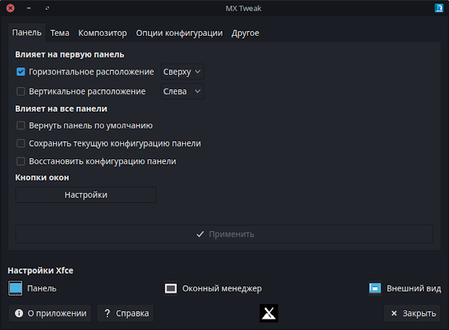Click the Настройки button under Кнопки окон
This screenshot has width=449, height=330.
[x=86, y=194]
